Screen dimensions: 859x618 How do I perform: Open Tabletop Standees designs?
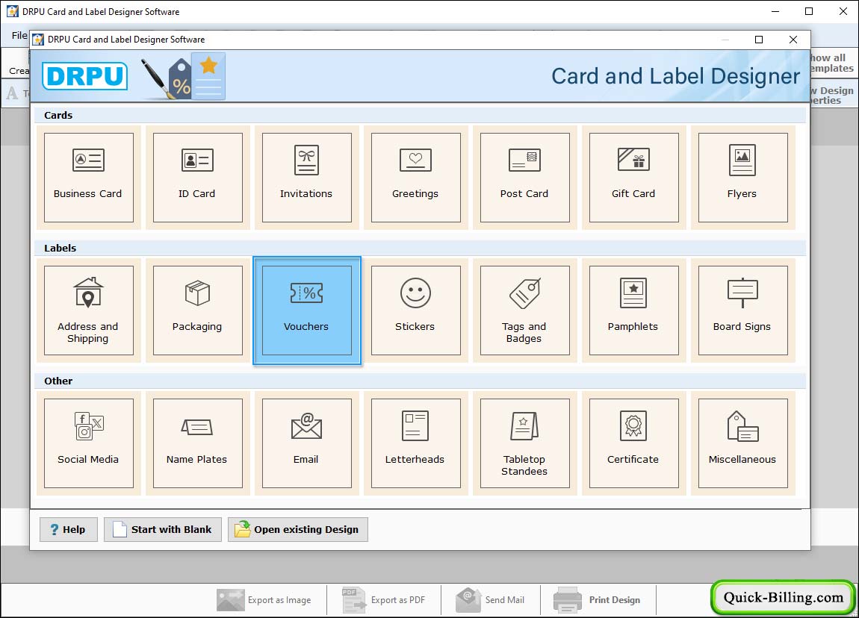pos(524,443)
